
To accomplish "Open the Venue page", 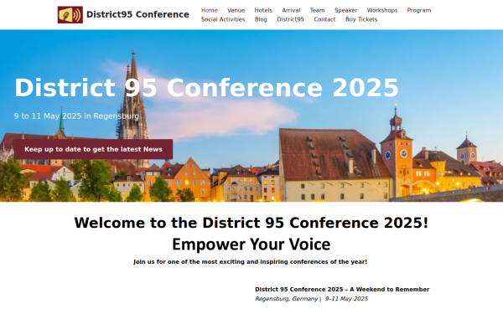I will (x=236, y=10).
